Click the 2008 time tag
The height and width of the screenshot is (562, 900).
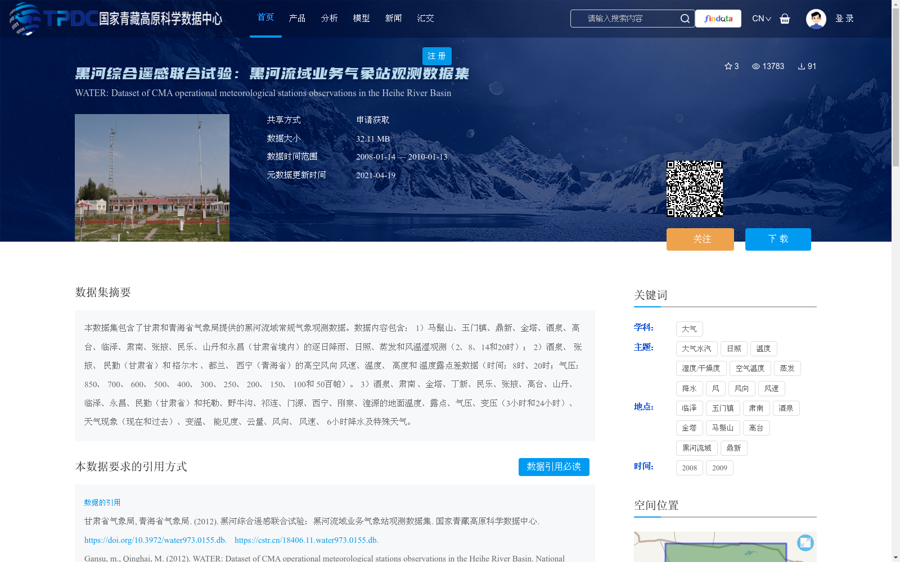point(690,468)
